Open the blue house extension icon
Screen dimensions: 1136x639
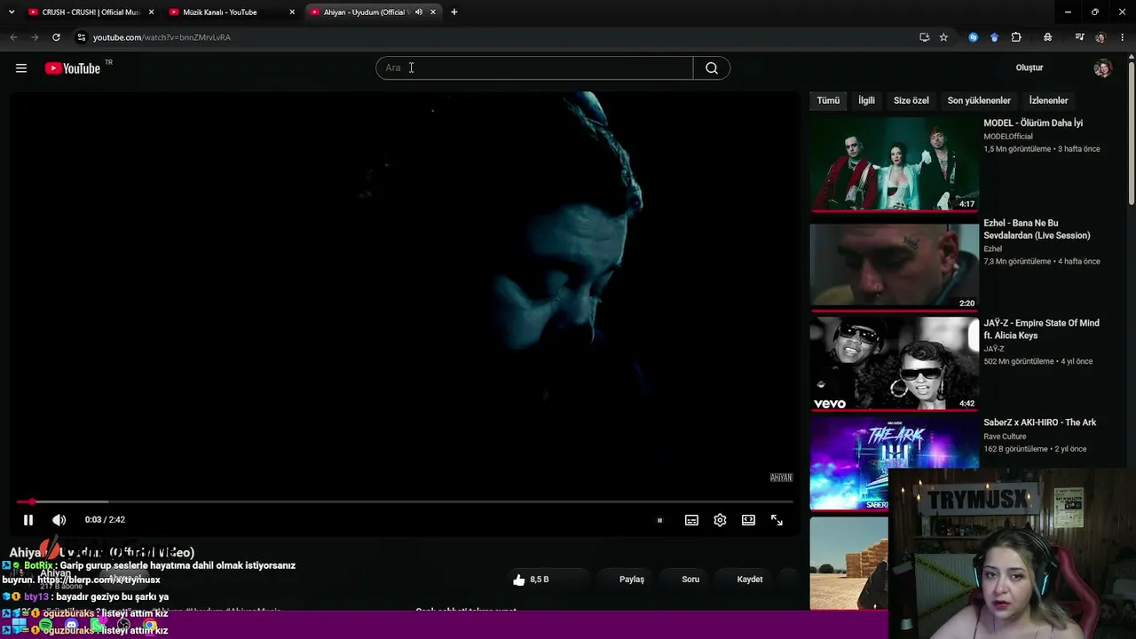pos(994,37)
